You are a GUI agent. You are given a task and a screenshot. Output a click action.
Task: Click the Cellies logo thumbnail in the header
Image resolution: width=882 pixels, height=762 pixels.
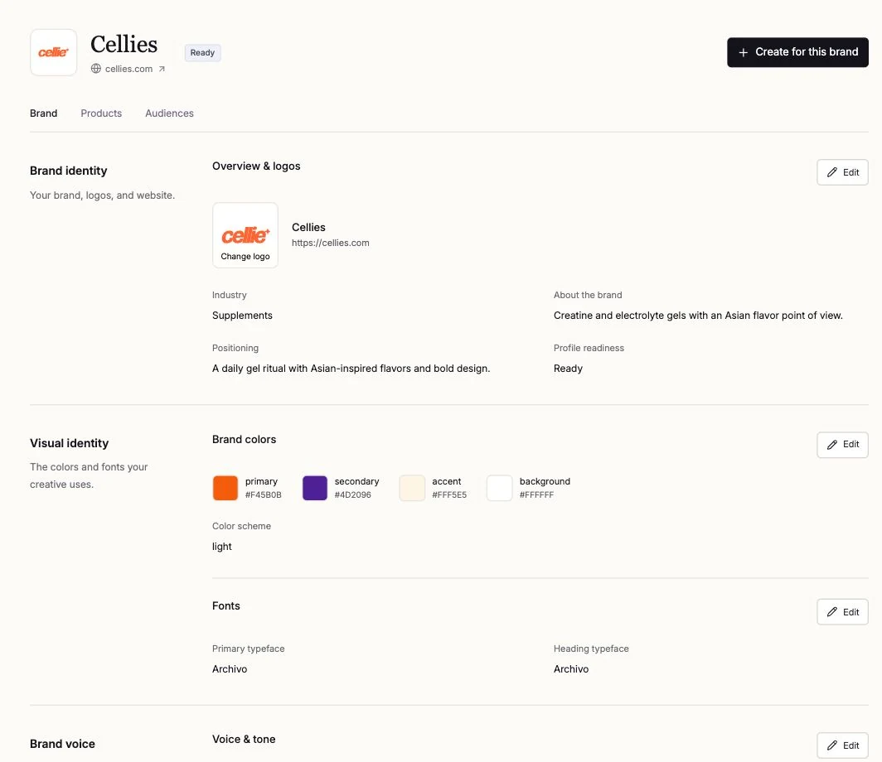(53, 52)
